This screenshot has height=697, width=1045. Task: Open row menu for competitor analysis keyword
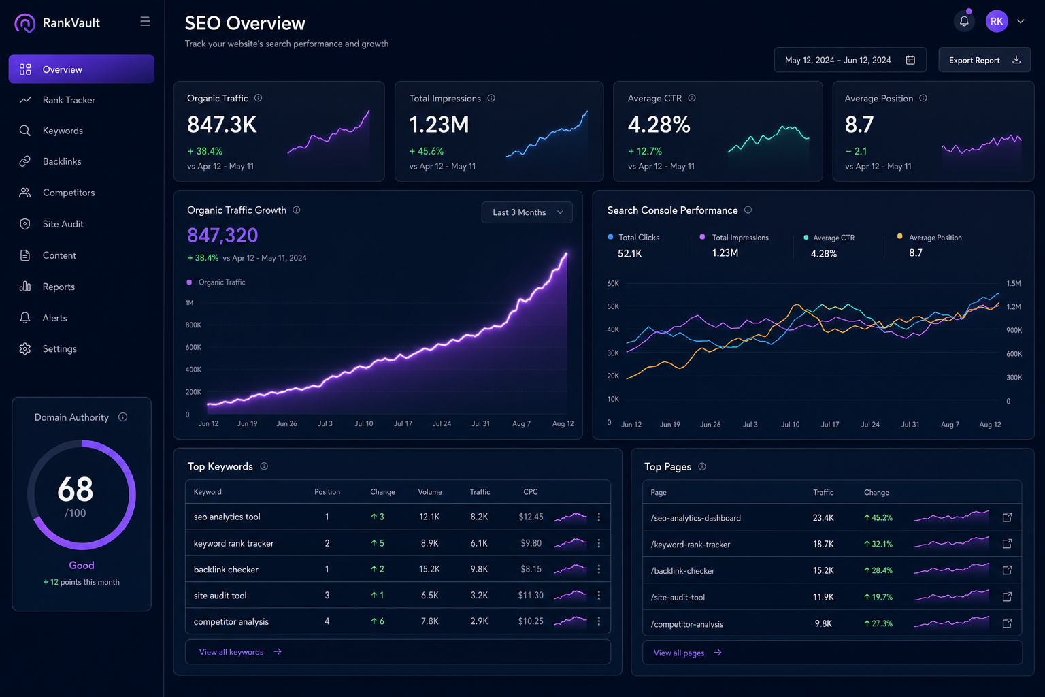point(599,621)
